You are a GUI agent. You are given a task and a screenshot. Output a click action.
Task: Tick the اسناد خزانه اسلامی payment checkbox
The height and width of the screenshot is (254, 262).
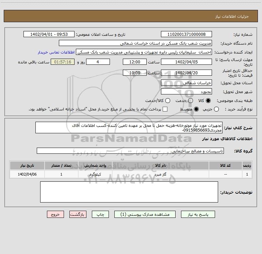165,109
